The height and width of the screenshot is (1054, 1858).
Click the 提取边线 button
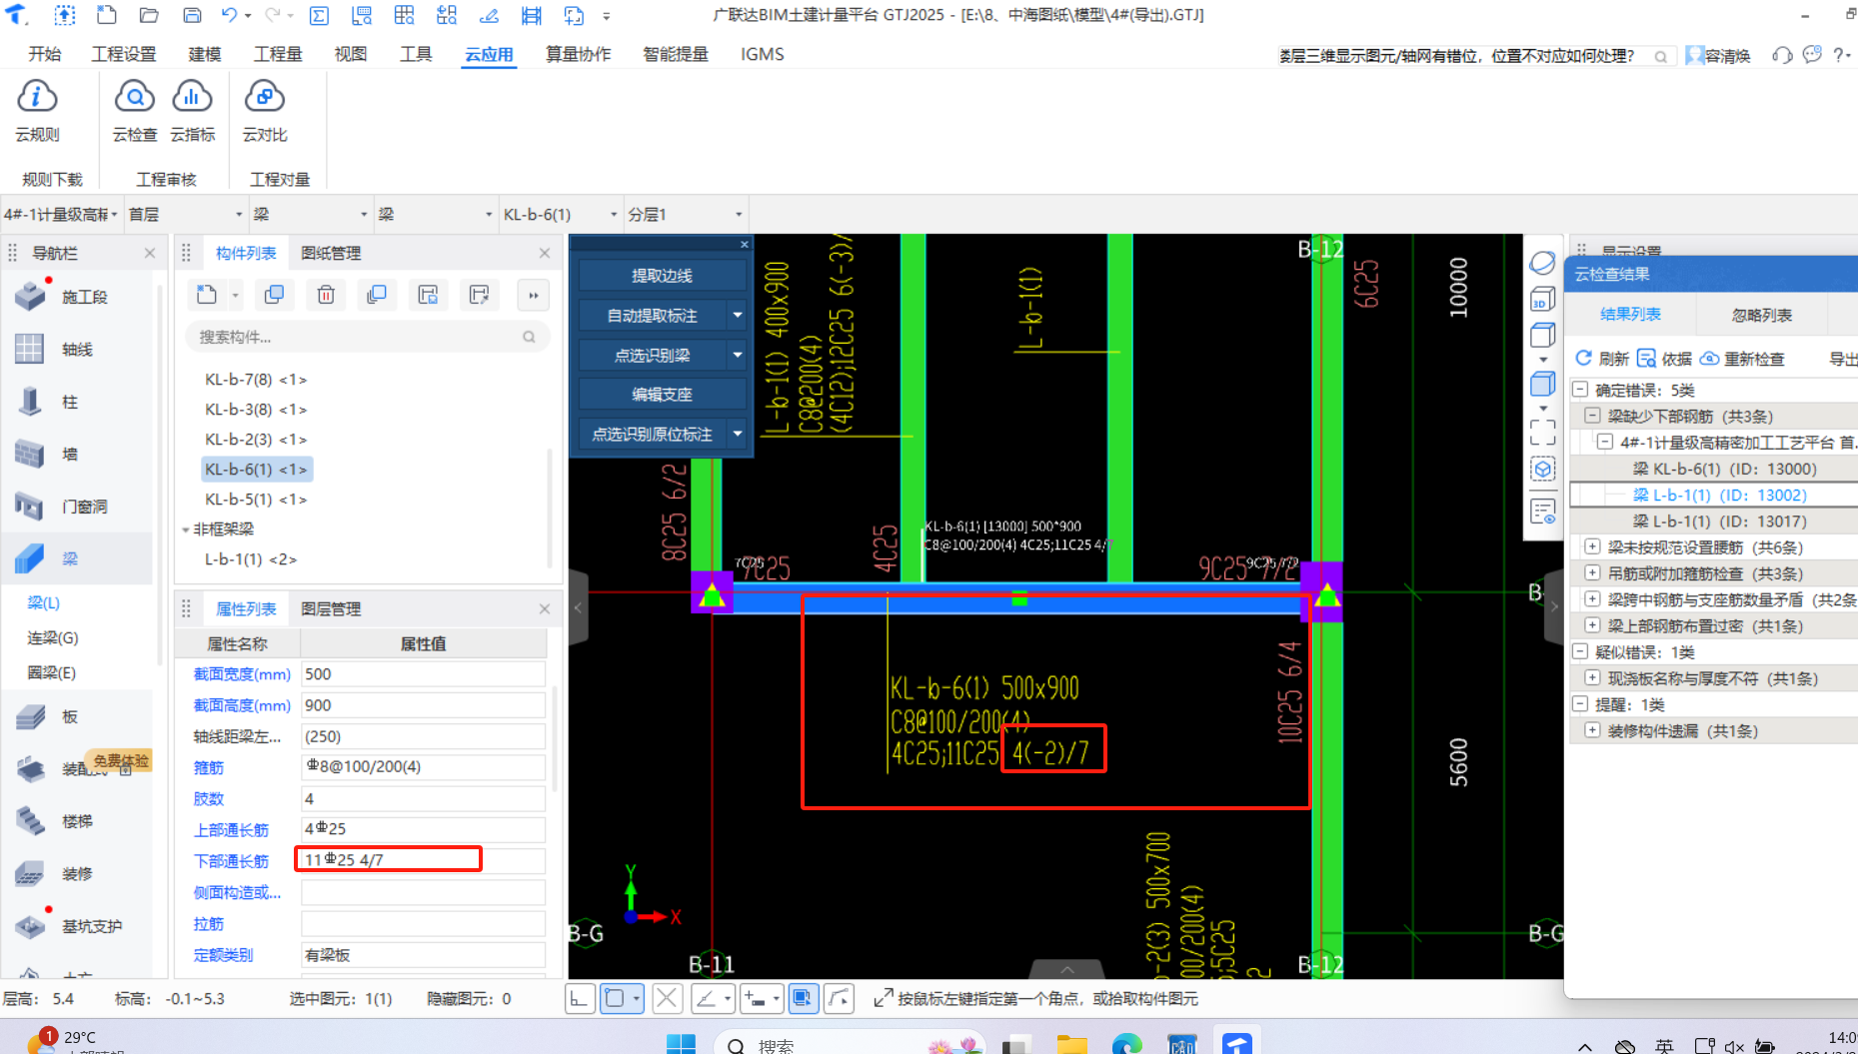click(662, 276)
